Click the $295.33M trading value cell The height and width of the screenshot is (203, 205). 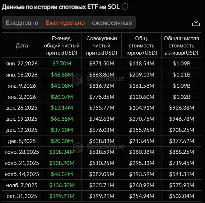click(142, 163)
